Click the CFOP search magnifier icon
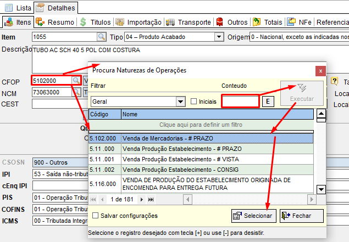 (x=76, y=80)
